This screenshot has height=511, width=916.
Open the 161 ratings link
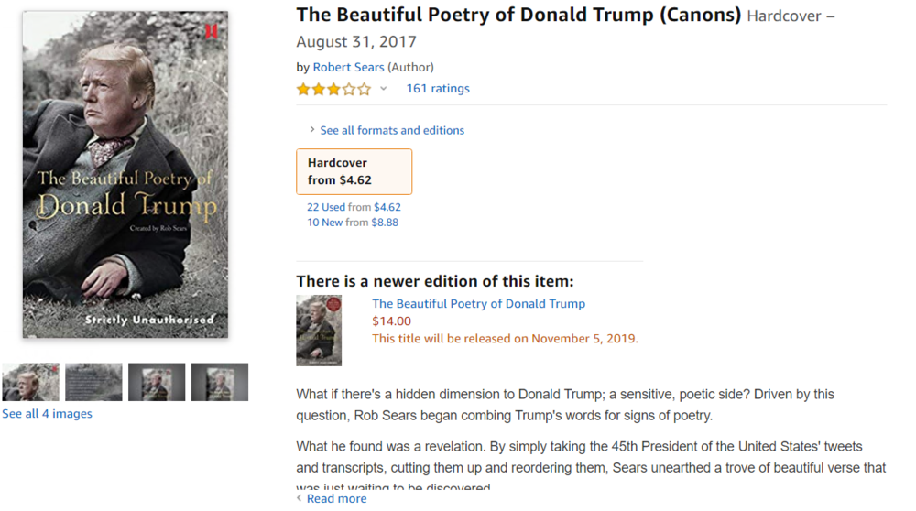[438, 89]
